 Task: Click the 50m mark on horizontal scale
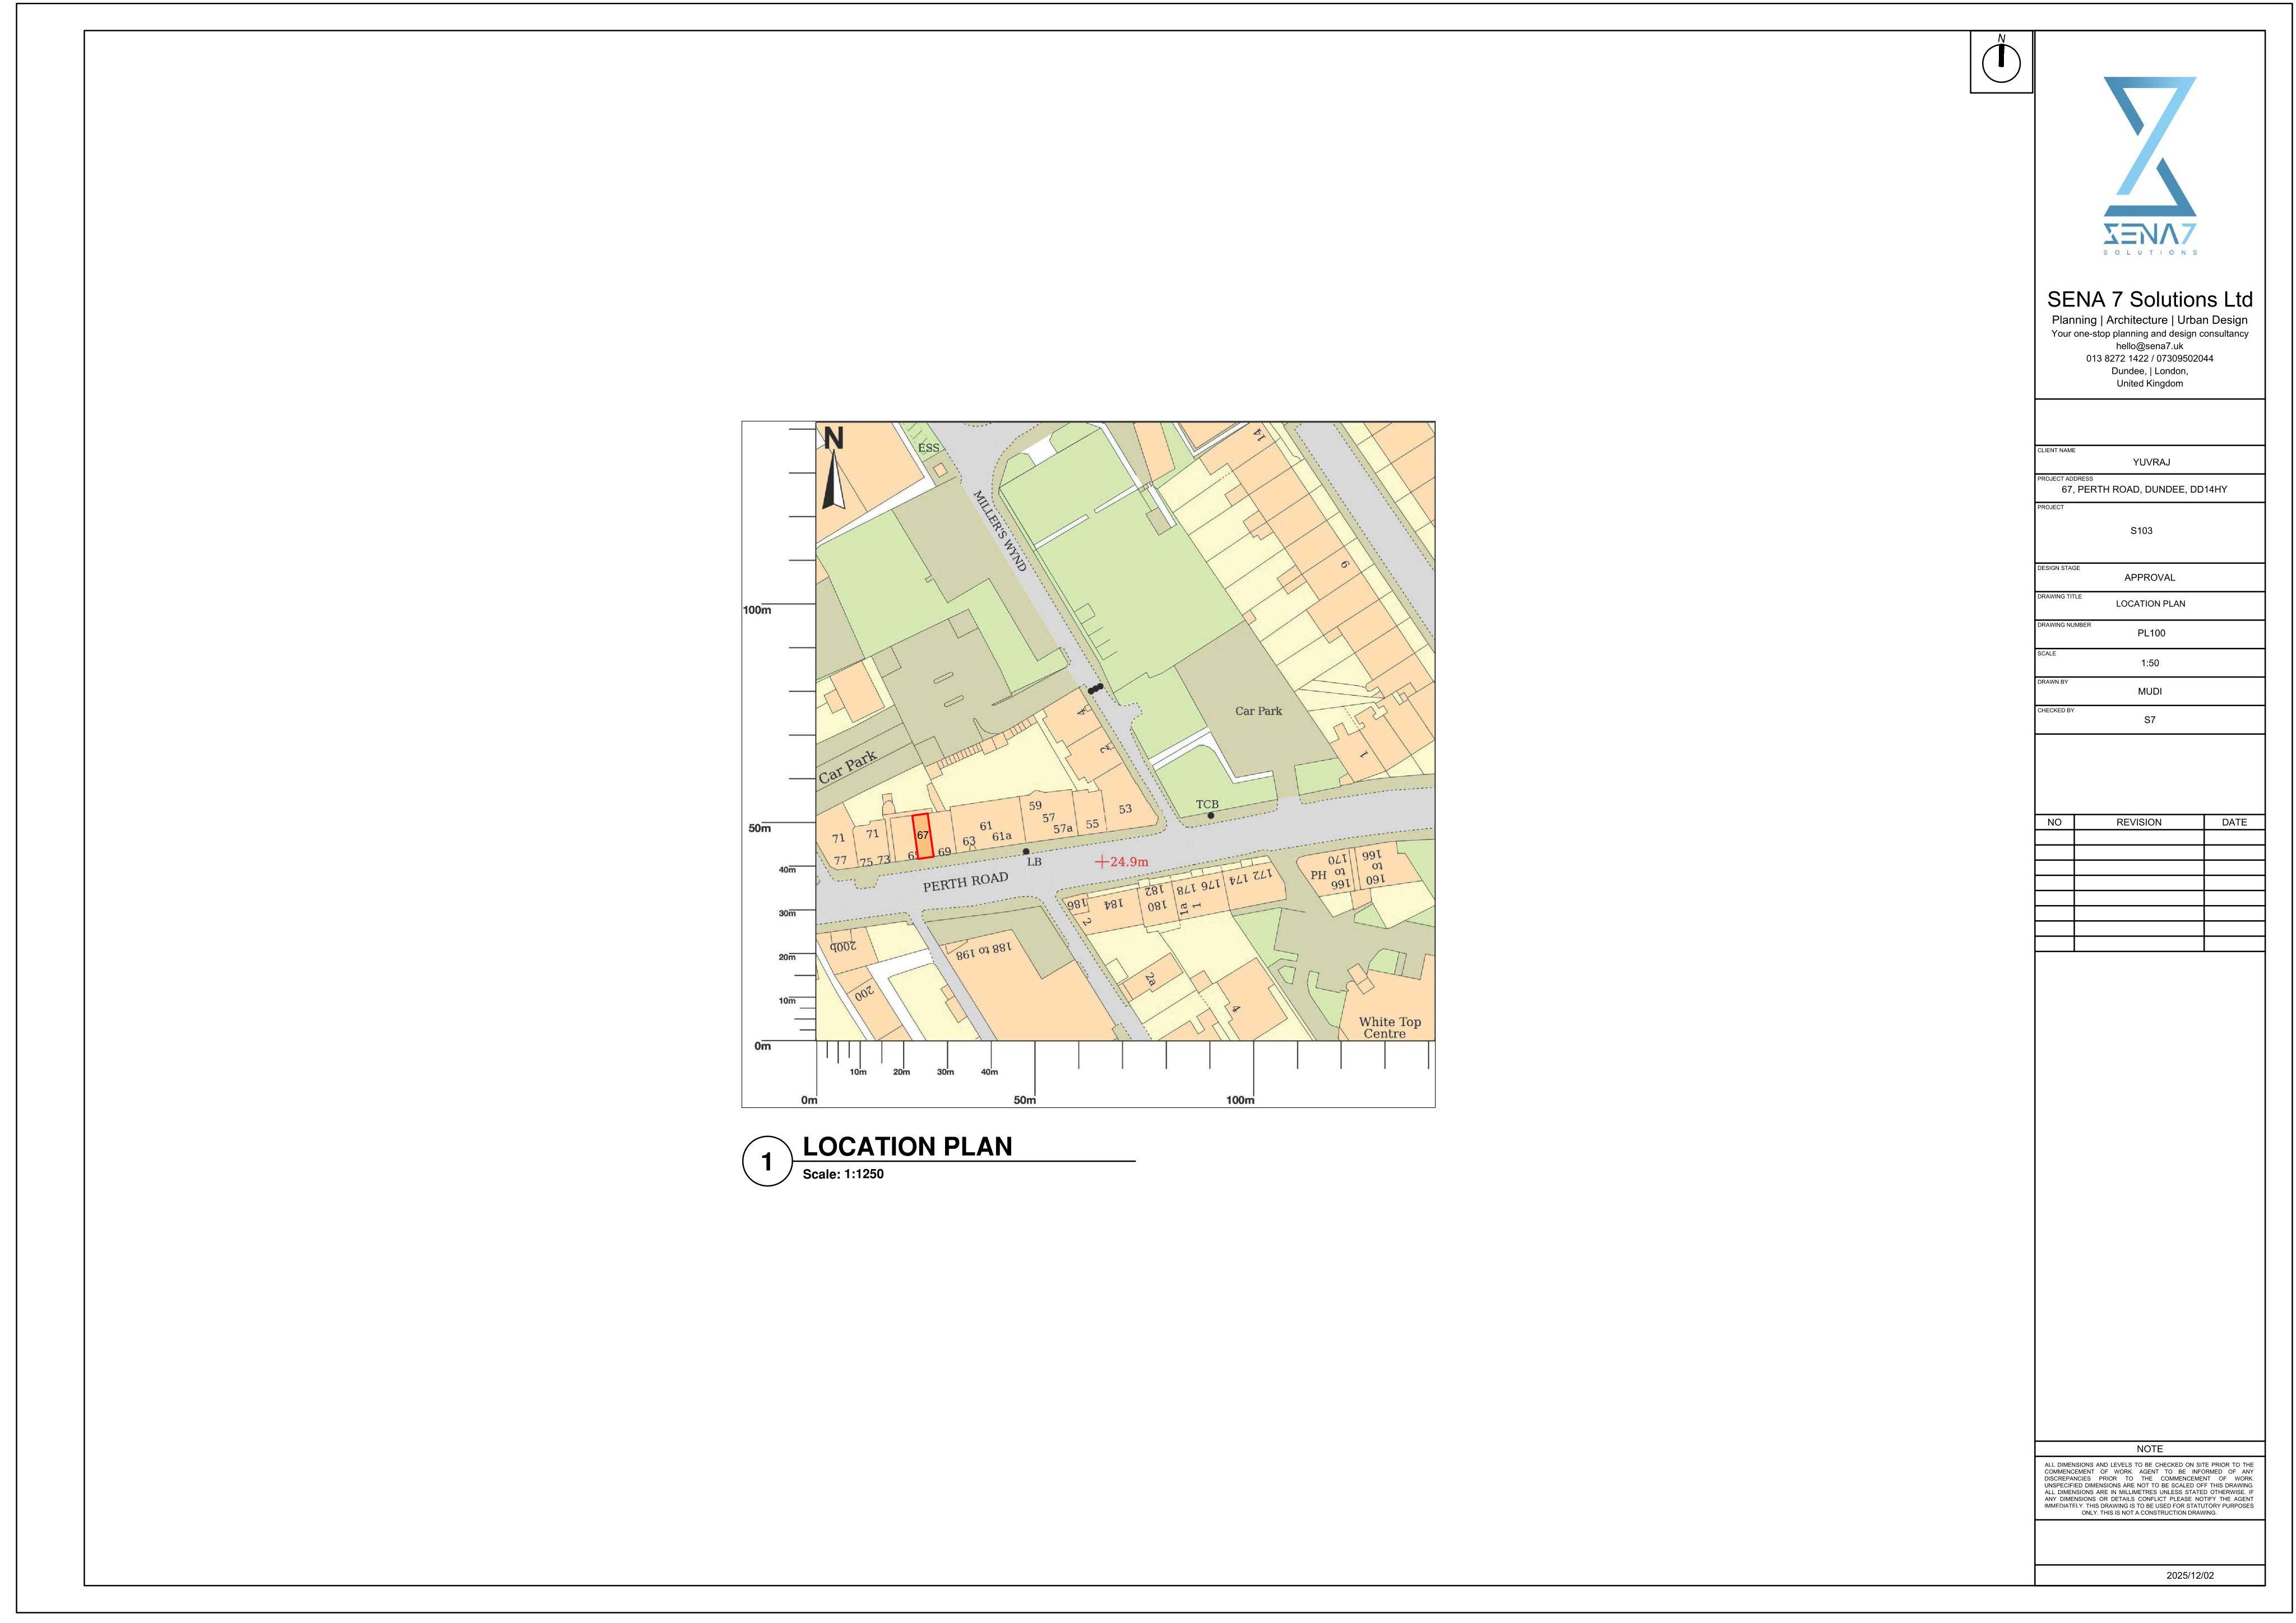click(x=1025, y=1100)
